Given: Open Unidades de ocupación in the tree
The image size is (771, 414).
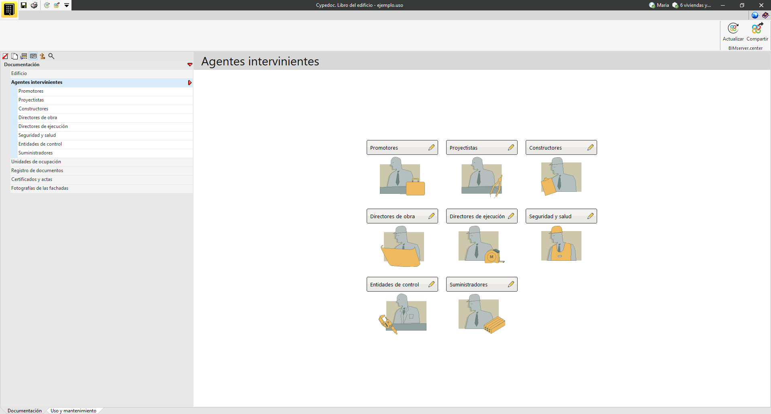Looking at the screenshot, I should point(102,162).
